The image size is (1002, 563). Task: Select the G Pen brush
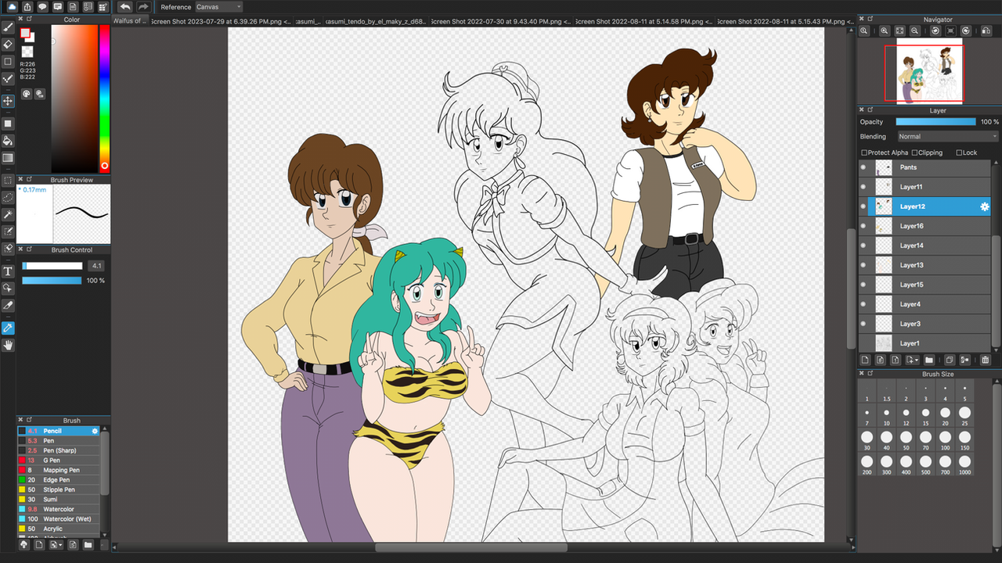(59, 461)
